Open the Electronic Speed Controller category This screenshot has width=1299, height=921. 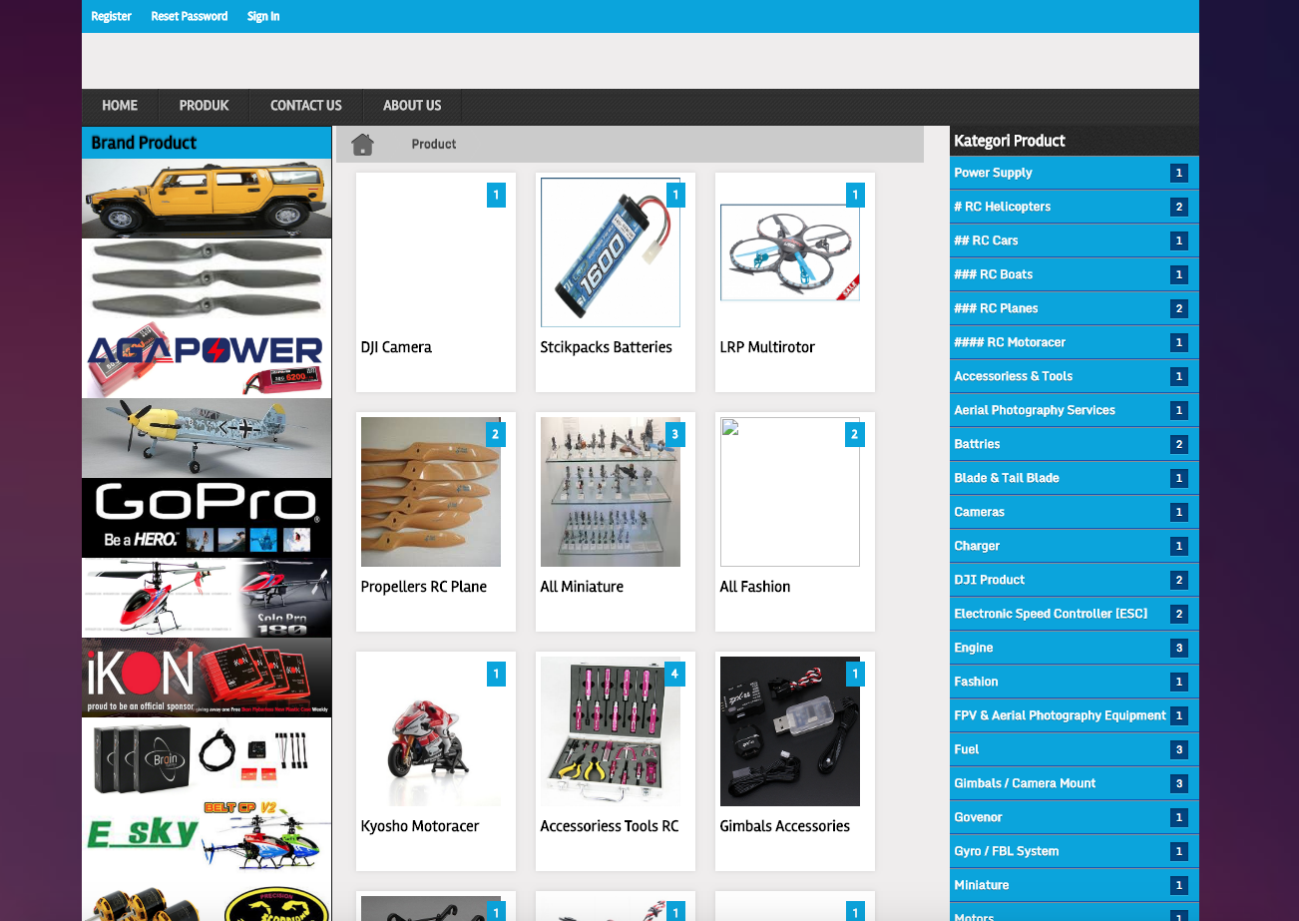tap(1051, 614)
